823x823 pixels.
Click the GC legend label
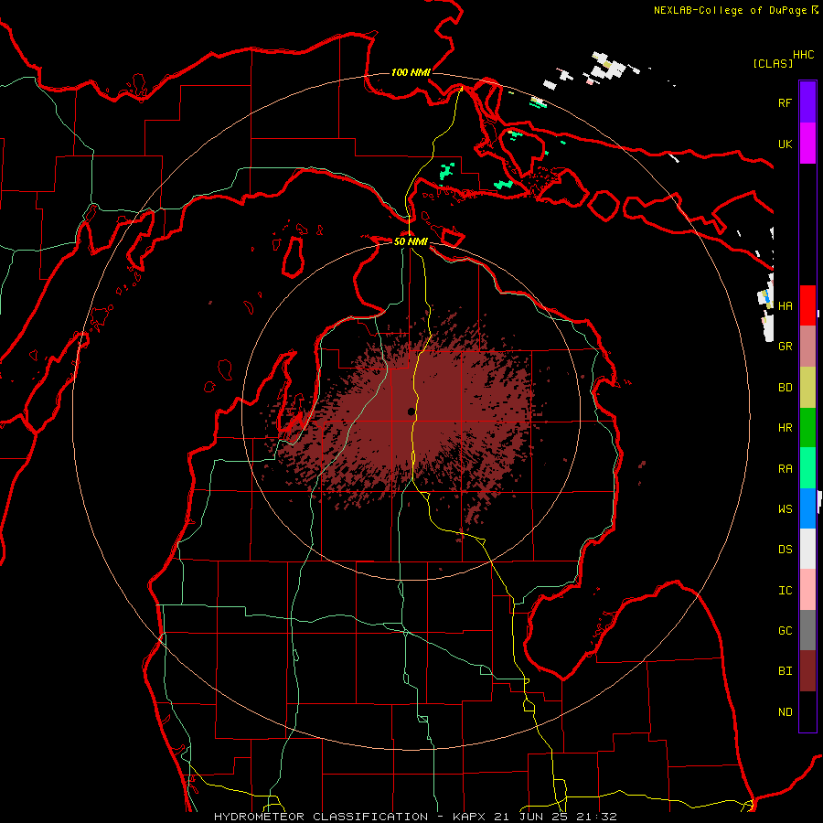[x=786, y=631]
